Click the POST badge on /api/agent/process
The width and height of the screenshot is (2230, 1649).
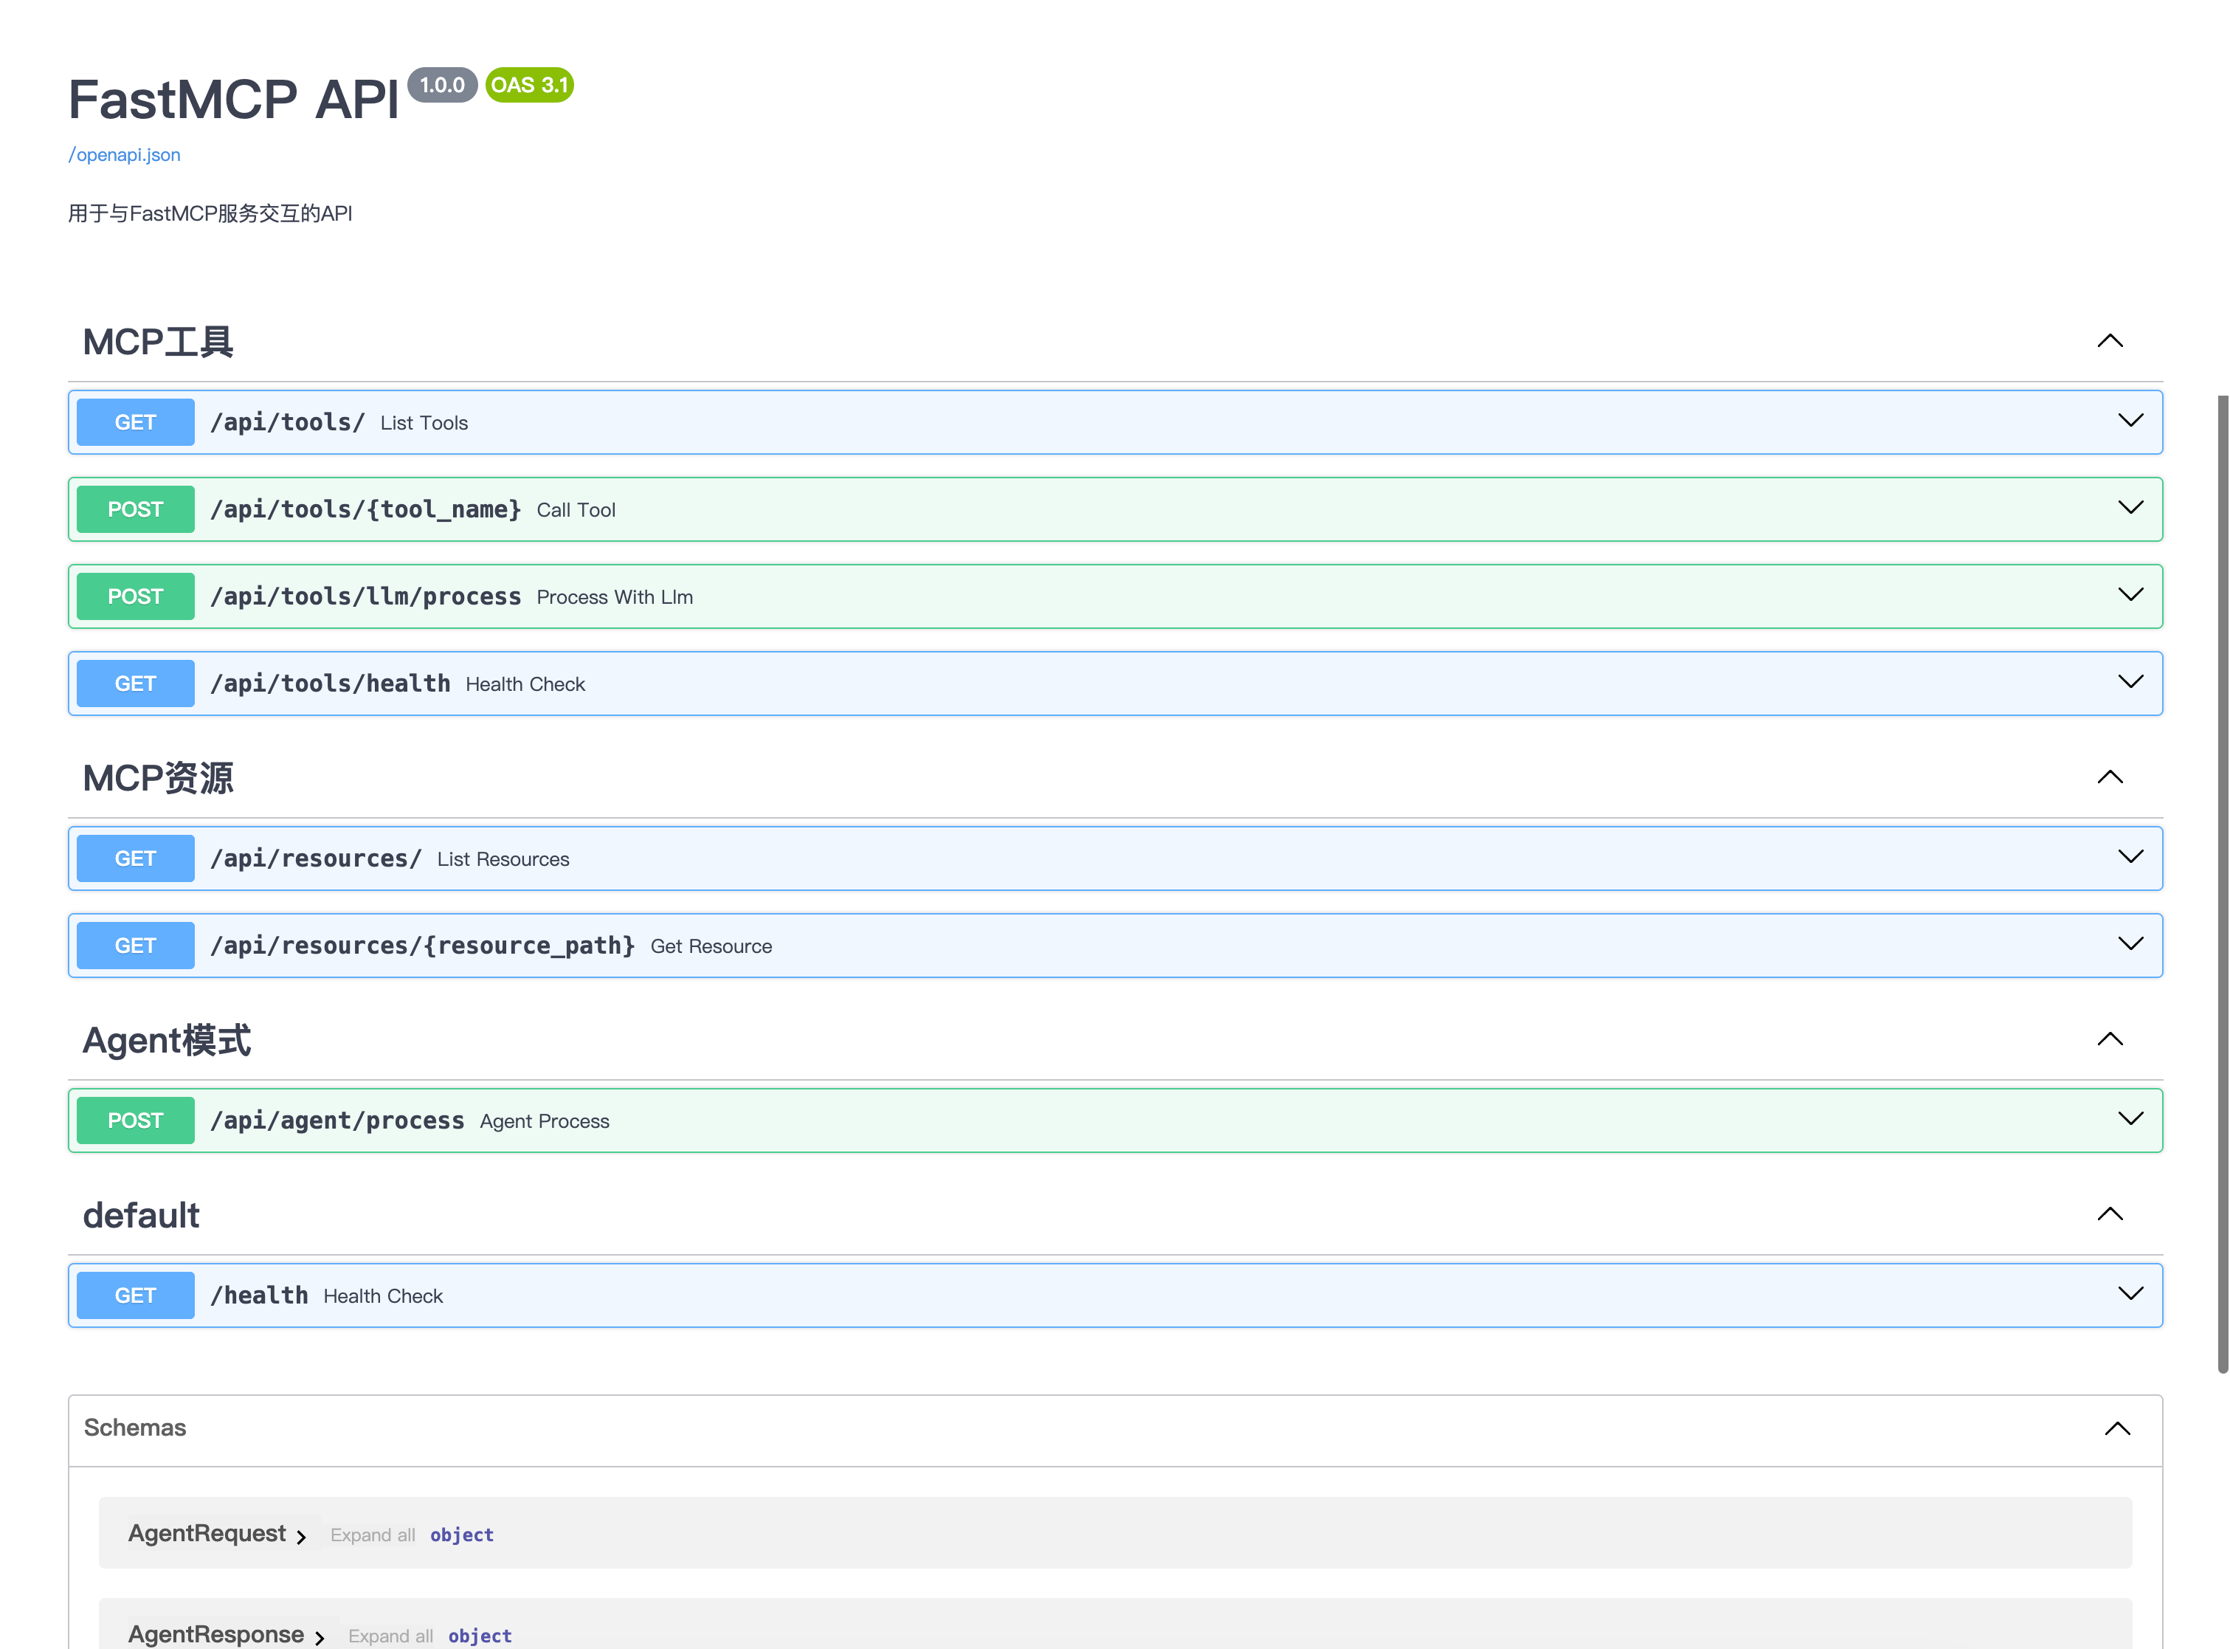click(x=135, y=1120)
